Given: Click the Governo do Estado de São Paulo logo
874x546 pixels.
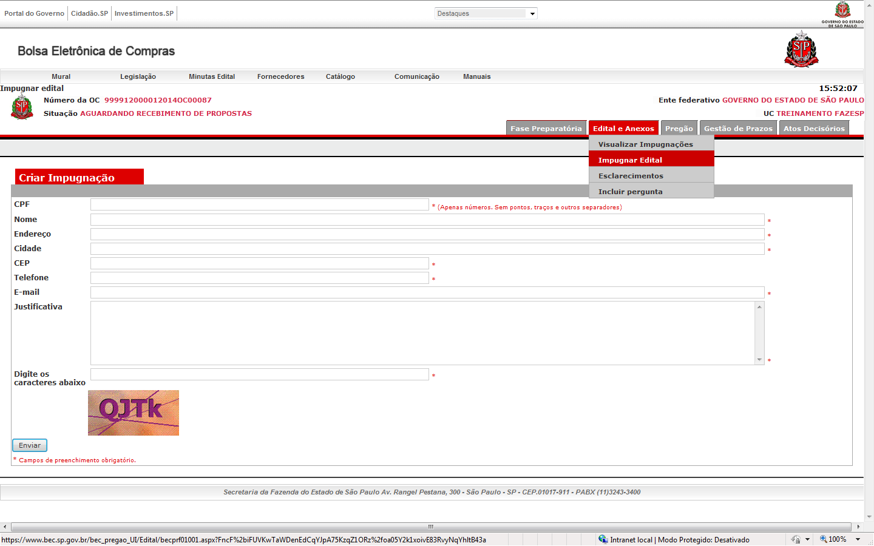Looking at the screenshot, I should point(842,15).
